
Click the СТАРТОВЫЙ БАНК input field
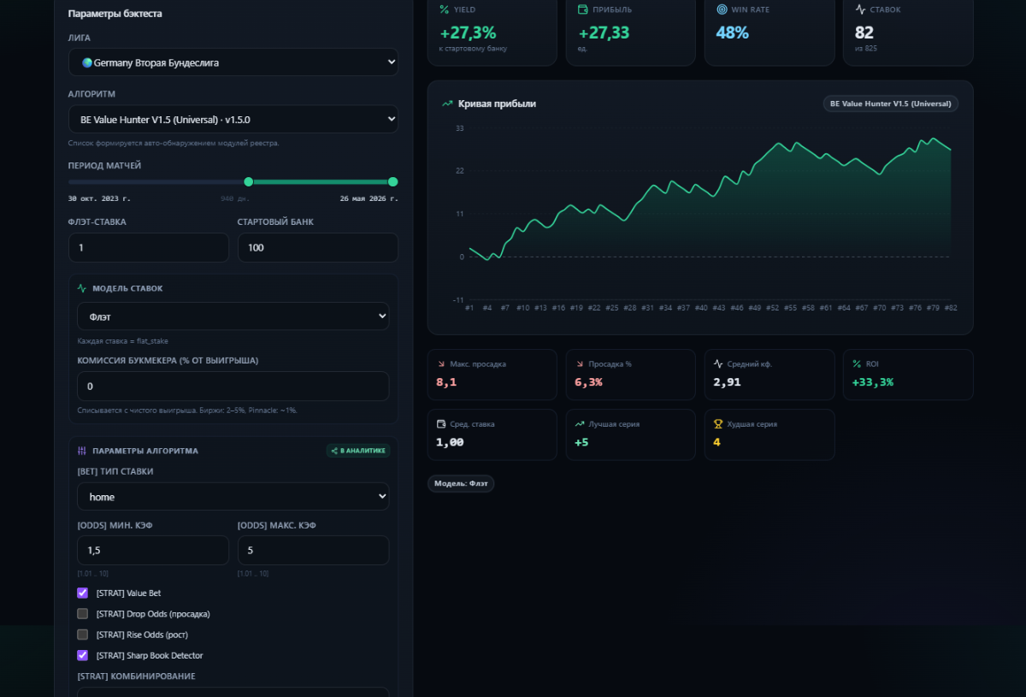point(318,247)
